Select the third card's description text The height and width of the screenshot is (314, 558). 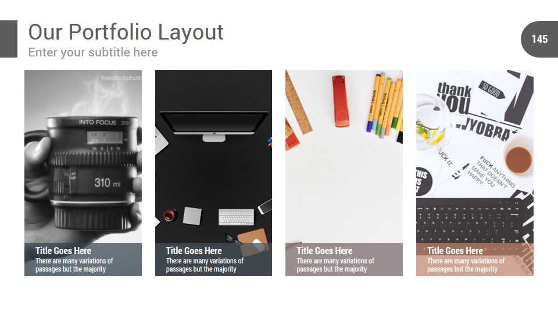[335, 265]
